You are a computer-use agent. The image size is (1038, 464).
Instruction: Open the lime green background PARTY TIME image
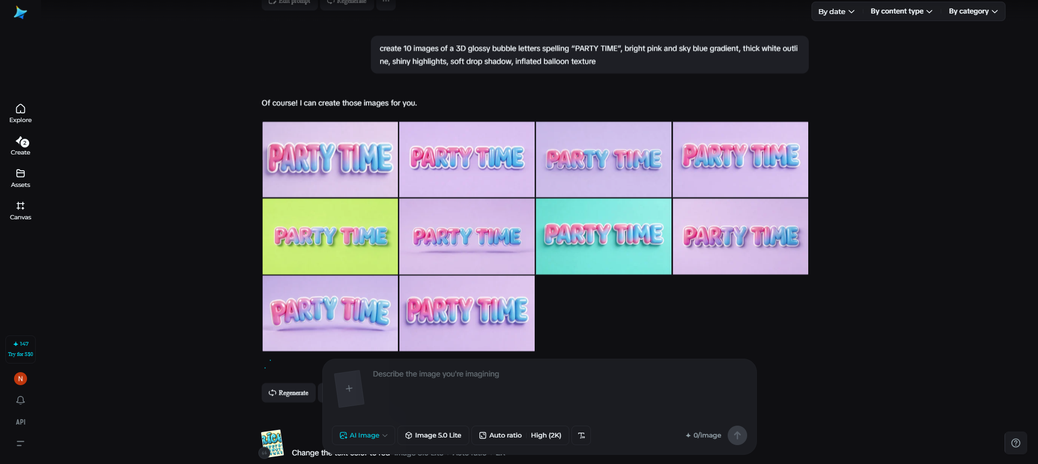click(x=330, y=237)
